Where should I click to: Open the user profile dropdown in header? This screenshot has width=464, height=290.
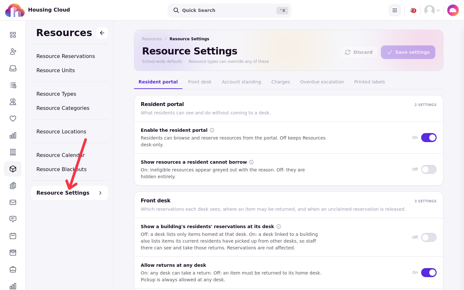[432, 10]
